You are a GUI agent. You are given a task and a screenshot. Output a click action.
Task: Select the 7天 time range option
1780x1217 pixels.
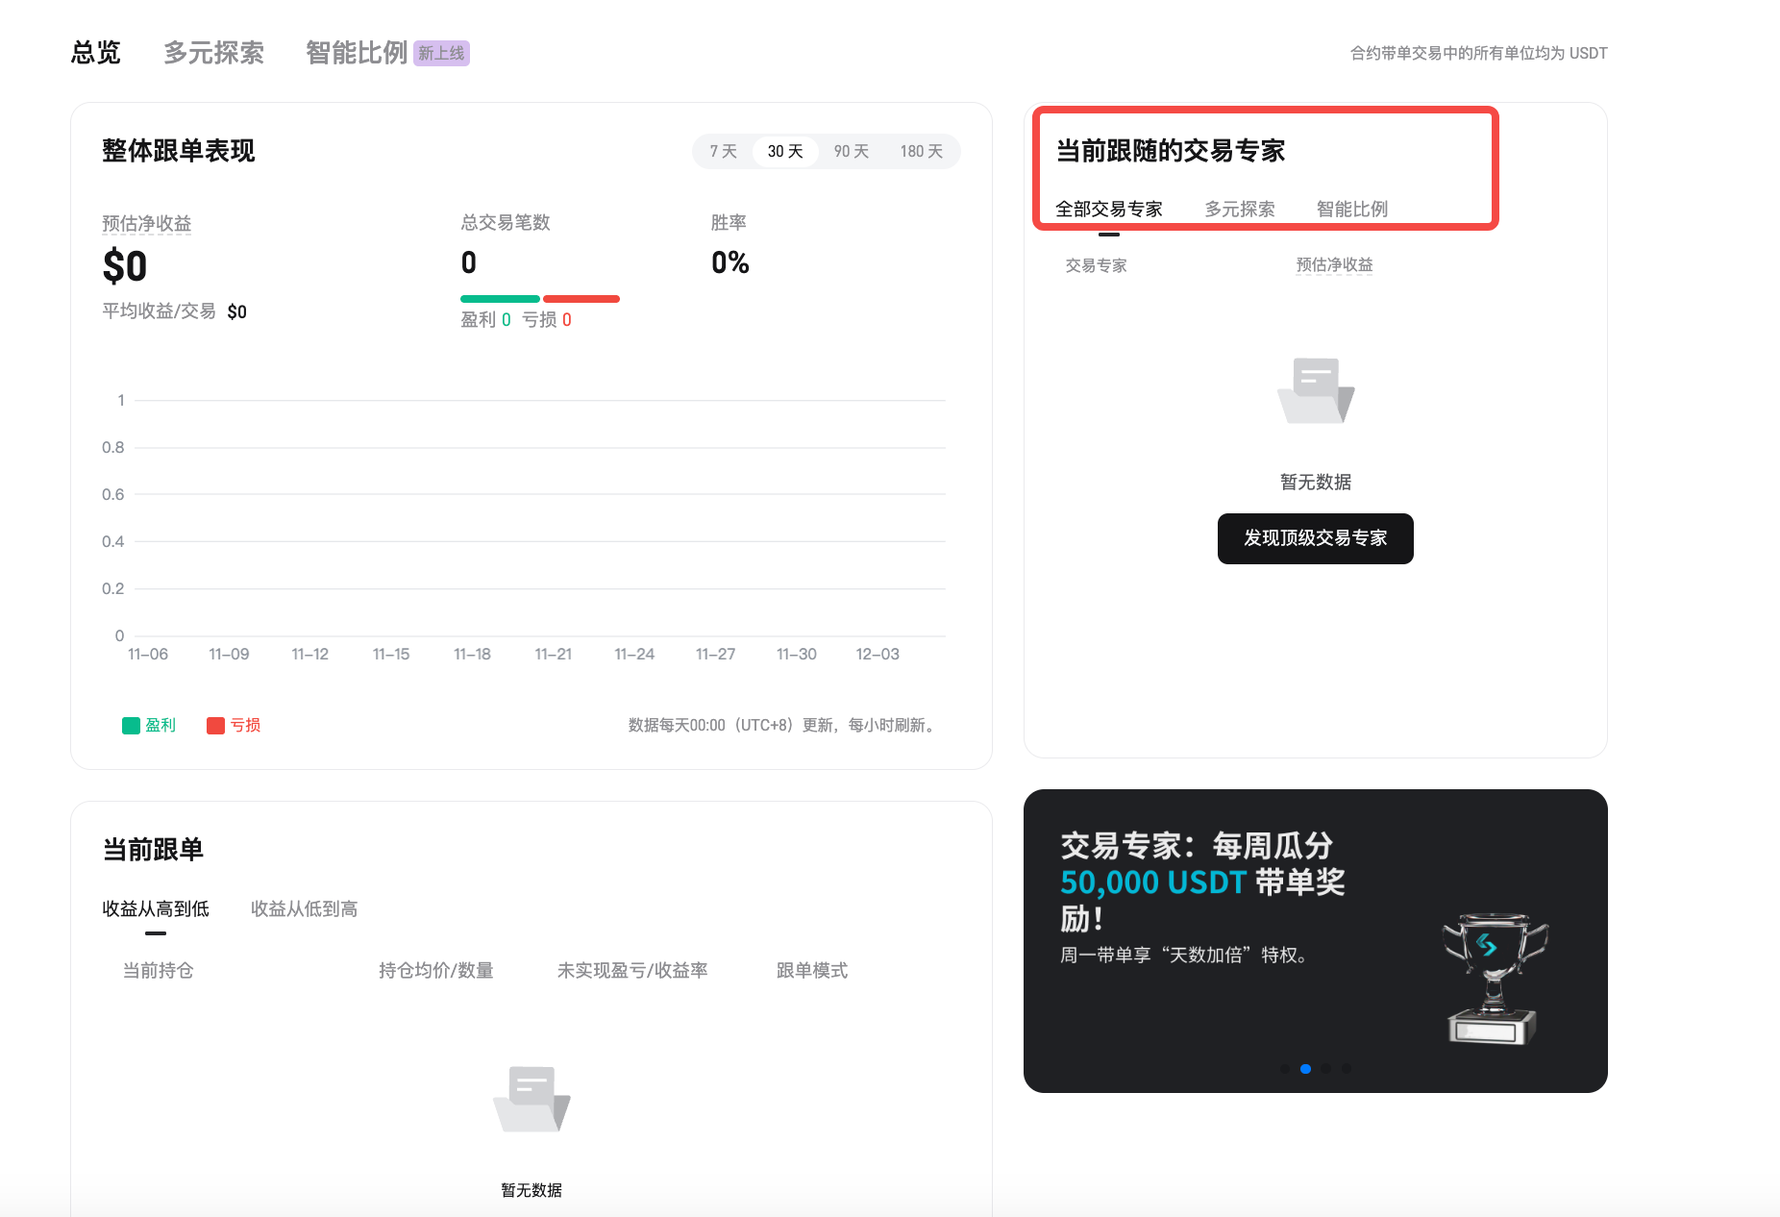722,151
